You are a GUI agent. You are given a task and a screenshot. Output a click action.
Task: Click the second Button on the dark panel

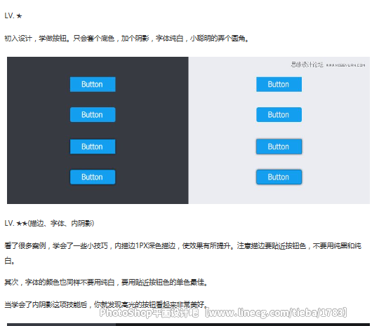(x=93, y=114)
